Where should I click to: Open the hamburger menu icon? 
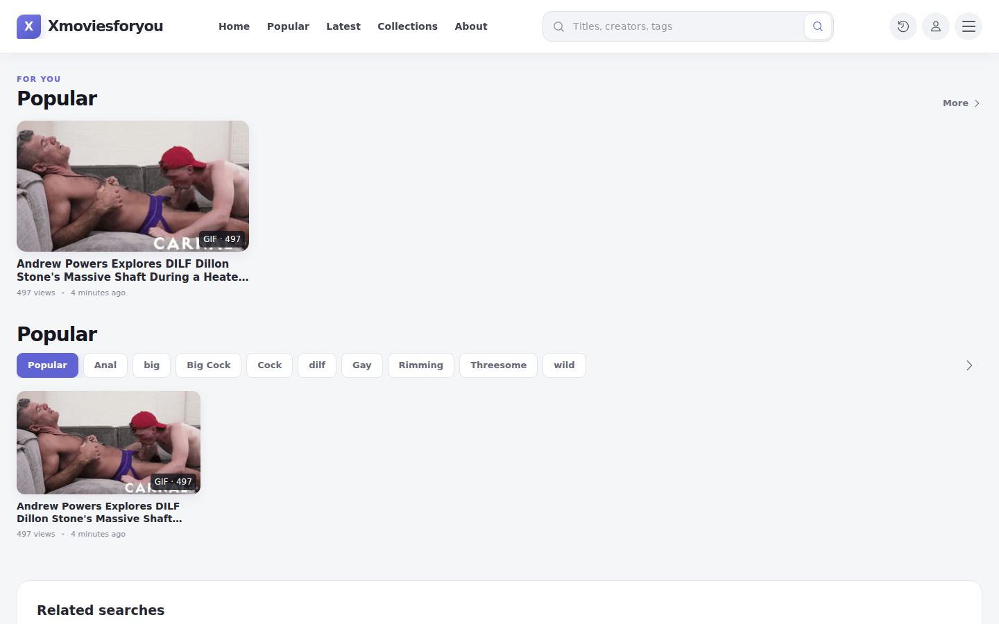968,26
